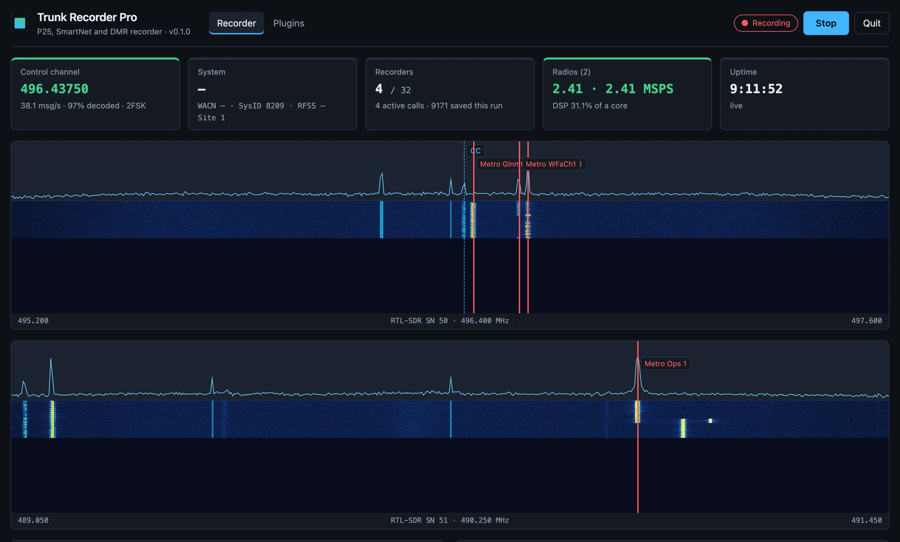Click the Metro WFaCh1 call marker label
The width and height of the screenshot is (900, 542).
(x=551, y=164)
